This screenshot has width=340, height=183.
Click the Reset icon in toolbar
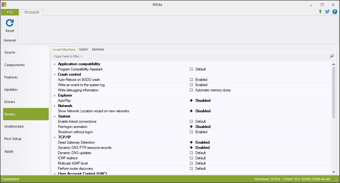tap(10, 23)
